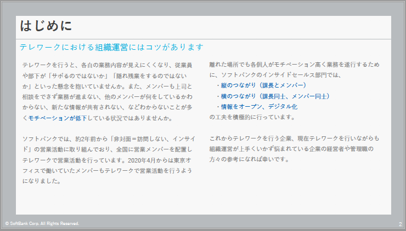The image size is (406, 231).
Task: Click the paragraph line starting ソフトバンクでは、約2年前から
Action: (x=109, y=138)
